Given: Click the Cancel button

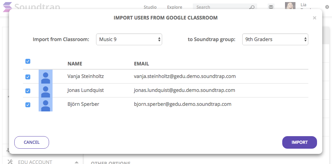Looking at the screenshot, I should click(x=32, y=142).
